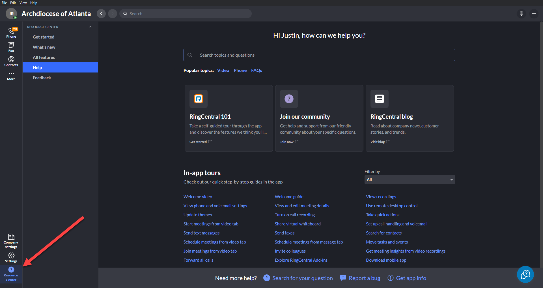Image resolution: width=543 pixels, height=288 pixels.
Task: Go back with the left arrow button
Action: click(101, 14)
